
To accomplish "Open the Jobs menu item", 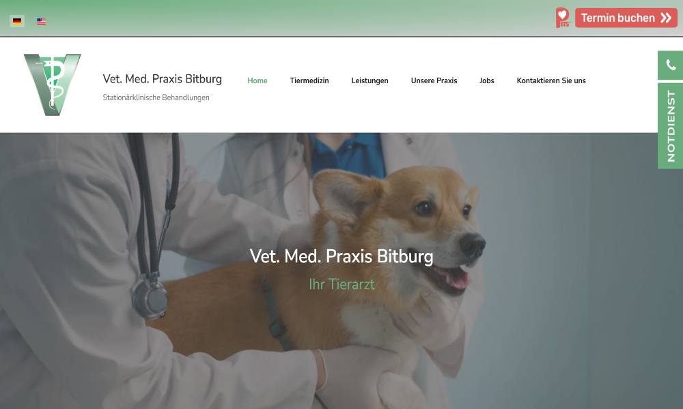I will point(486,80).
